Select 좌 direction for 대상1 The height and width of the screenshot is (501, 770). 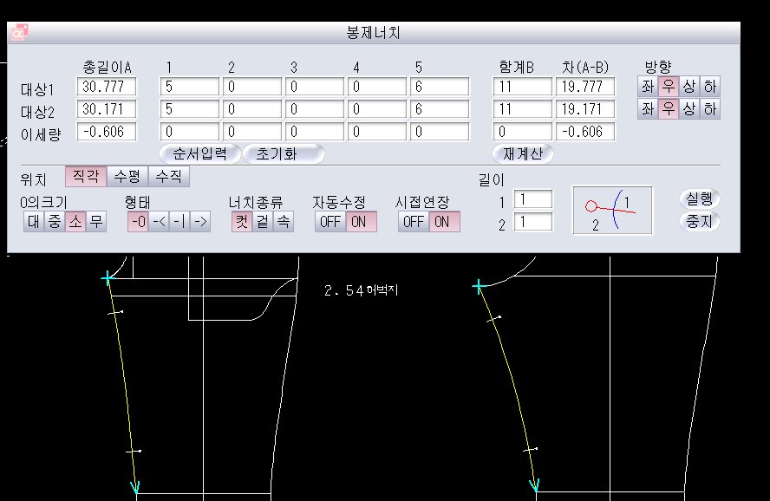(x=647, y=87)
